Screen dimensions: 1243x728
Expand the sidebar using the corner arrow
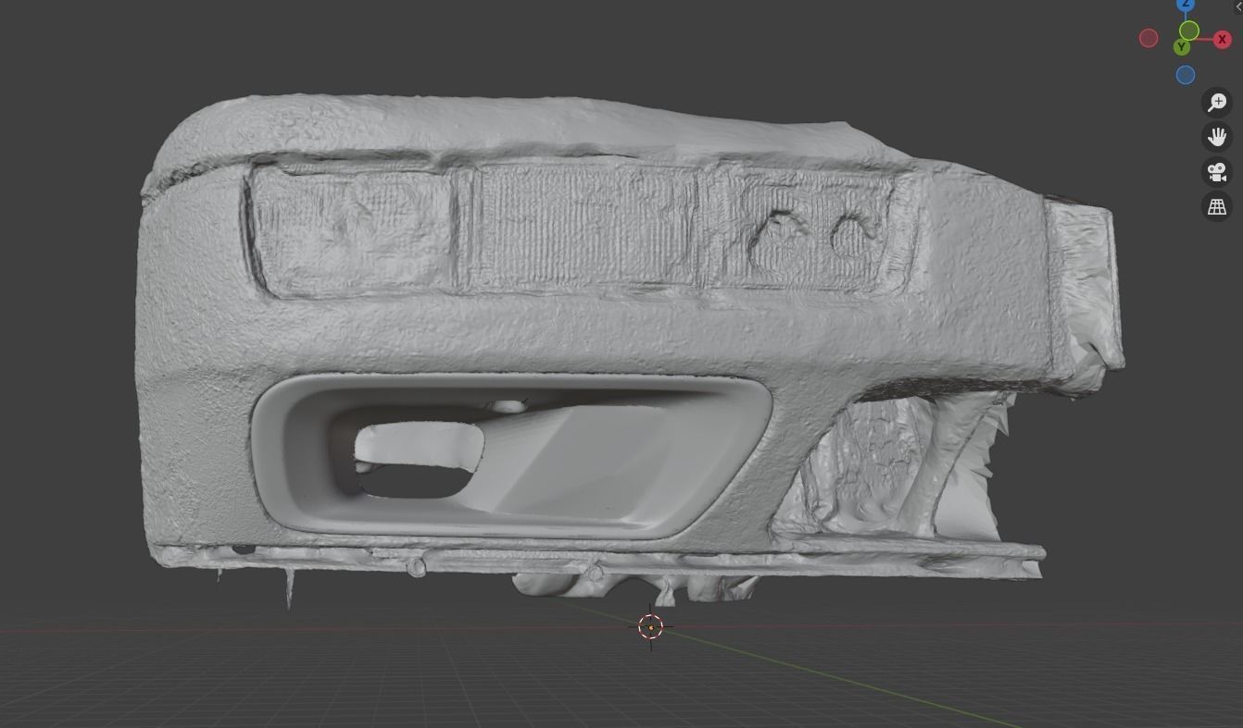point(1238,6)
